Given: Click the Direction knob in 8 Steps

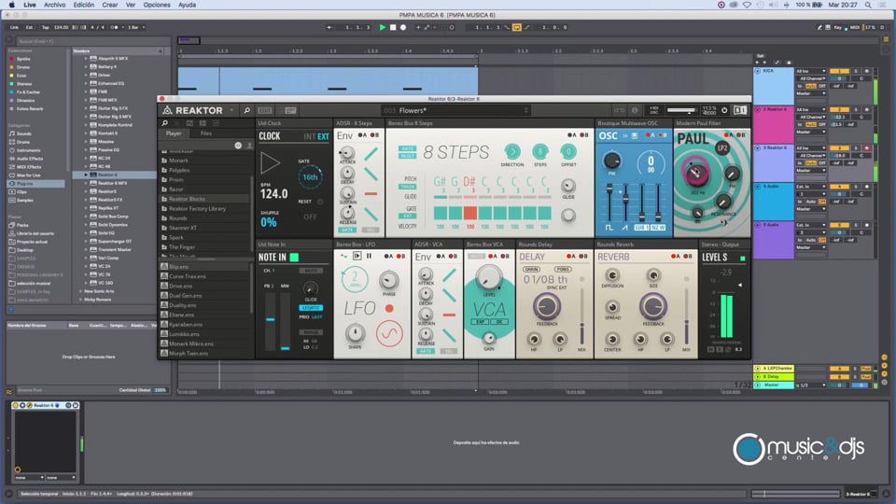Looking at the screenshot, I should point(512,151).
